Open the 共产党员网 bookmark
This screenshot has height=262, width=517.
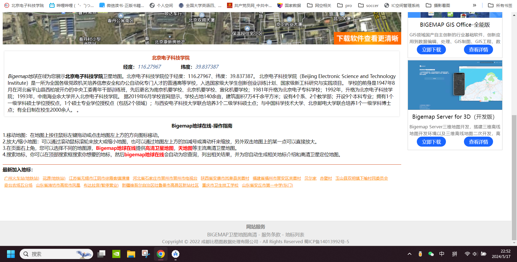click(249, 5)
